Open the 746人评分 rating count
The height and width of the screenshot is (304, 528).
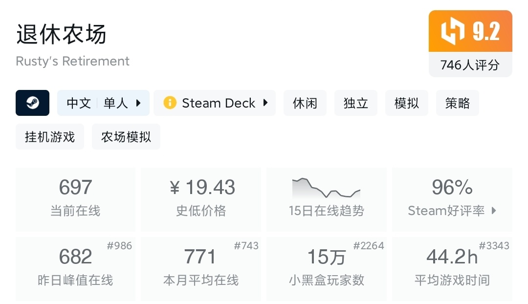pos(470,65)
